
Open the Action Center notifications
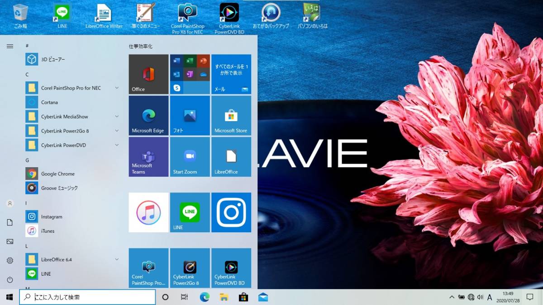click(x=530, y=297)
